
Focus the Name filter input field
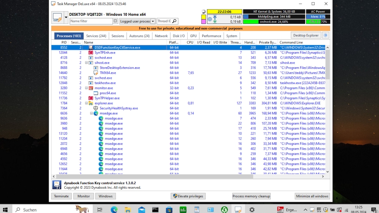pos(91,21)
